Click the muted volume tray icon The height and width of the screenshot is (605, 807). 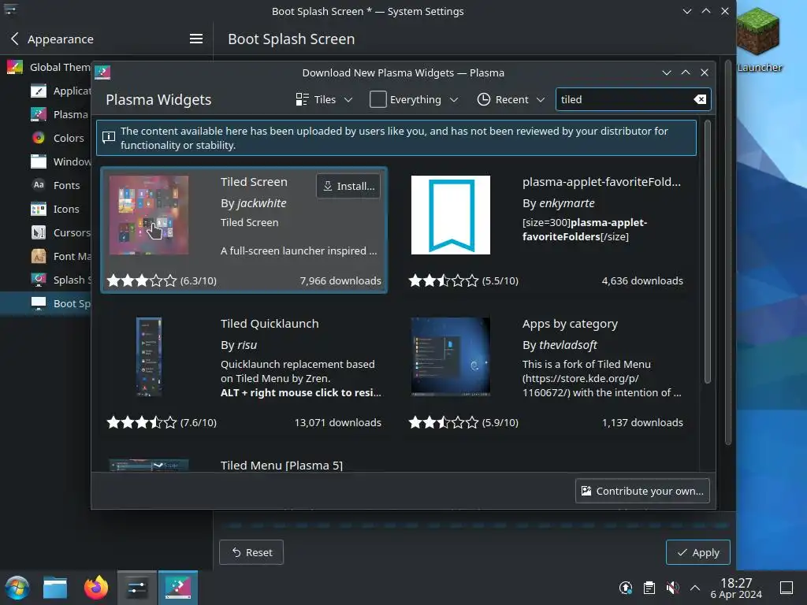coord(672,588)
